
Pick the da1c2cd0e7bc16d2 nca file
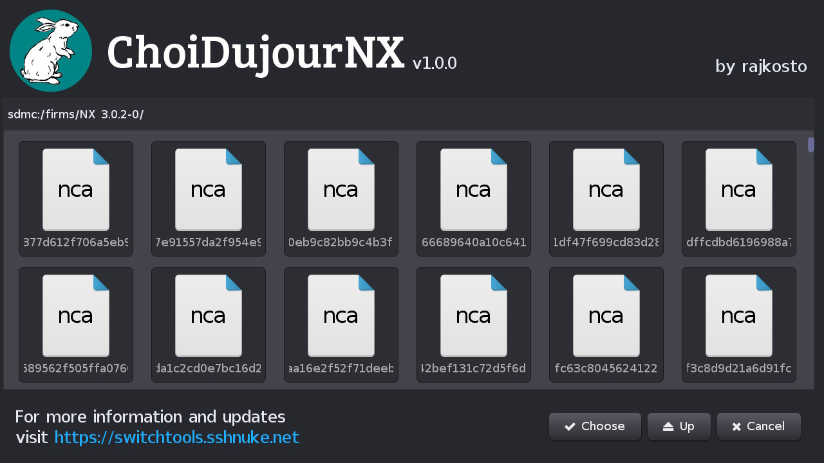tap(209, 325)
